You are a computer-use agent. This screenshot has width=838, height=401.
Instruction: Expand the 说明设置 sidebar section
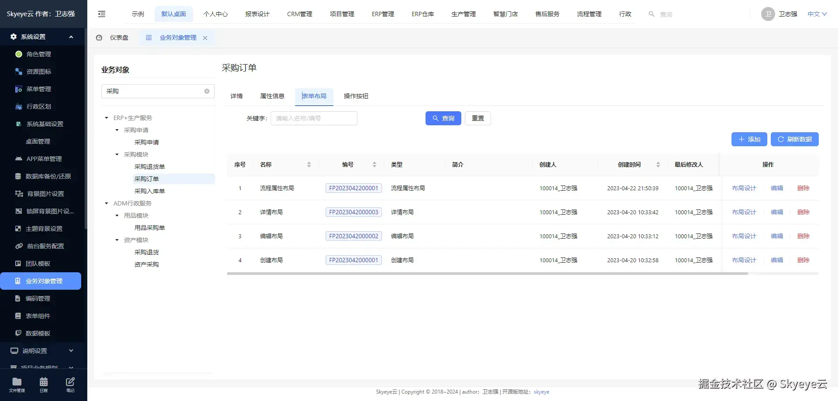coord(71,350)
